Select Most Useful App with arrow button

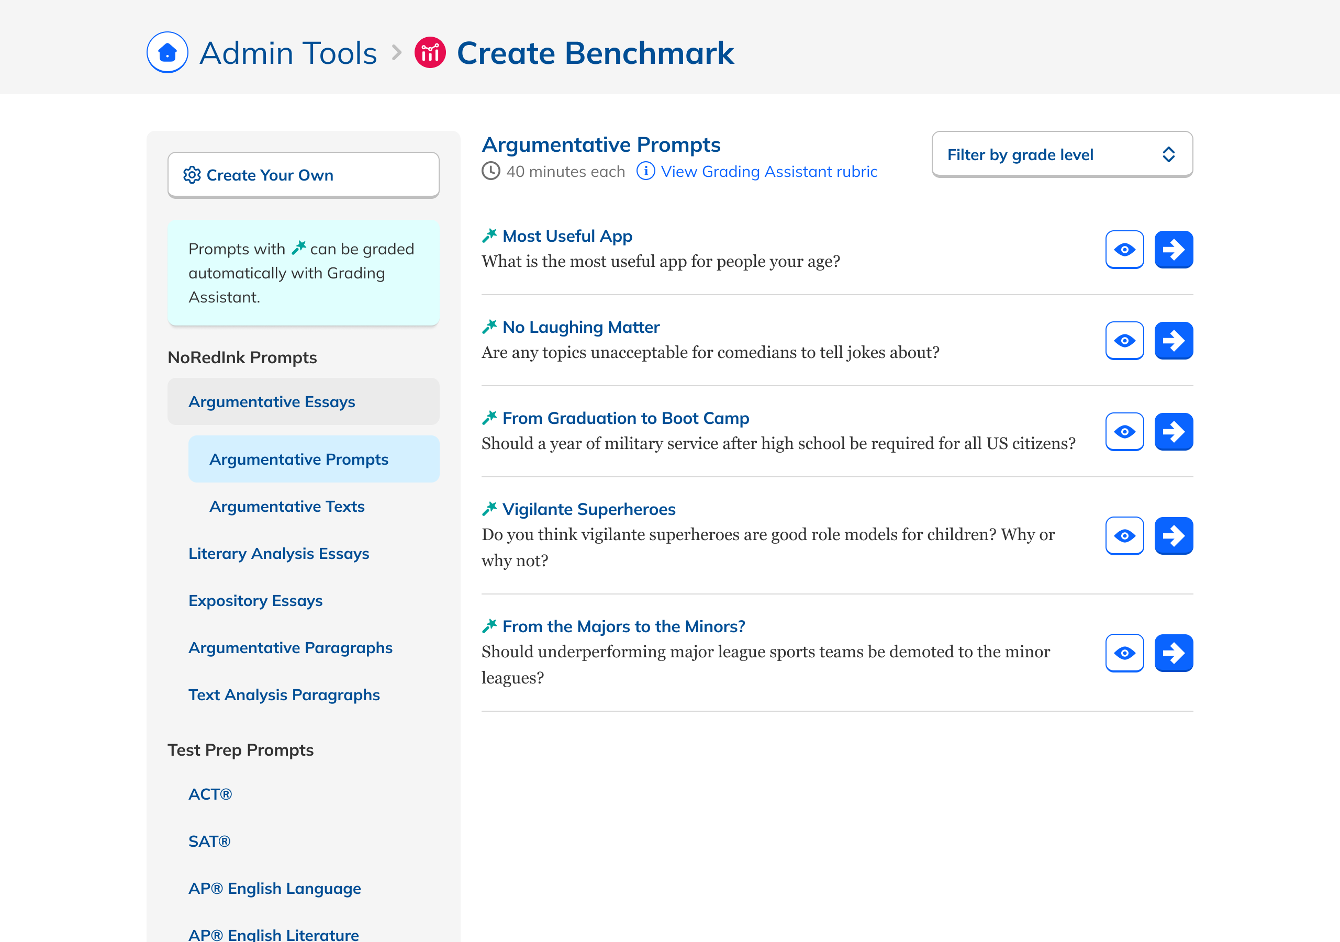[1173, 250]
